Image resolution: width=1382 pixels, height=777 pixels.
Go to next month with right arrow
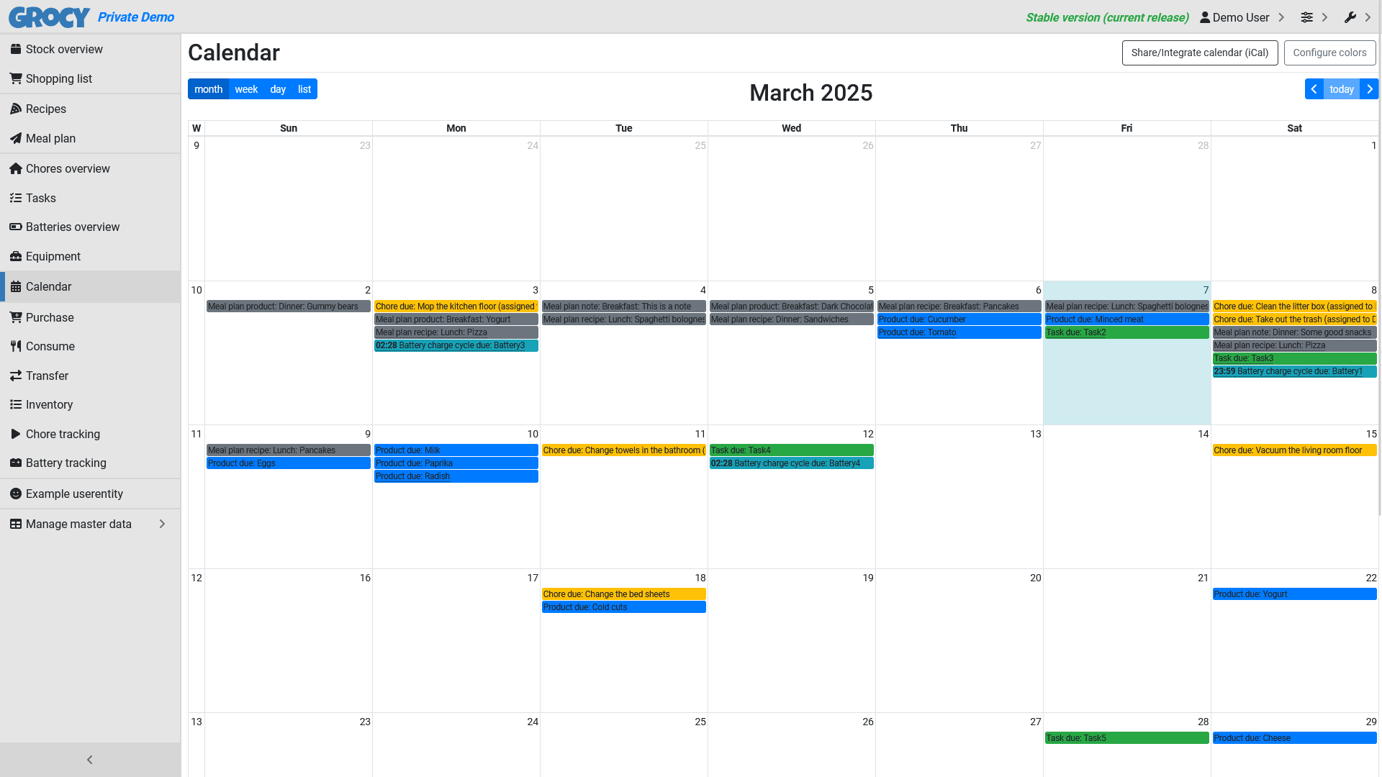(x=1369, y=89)
